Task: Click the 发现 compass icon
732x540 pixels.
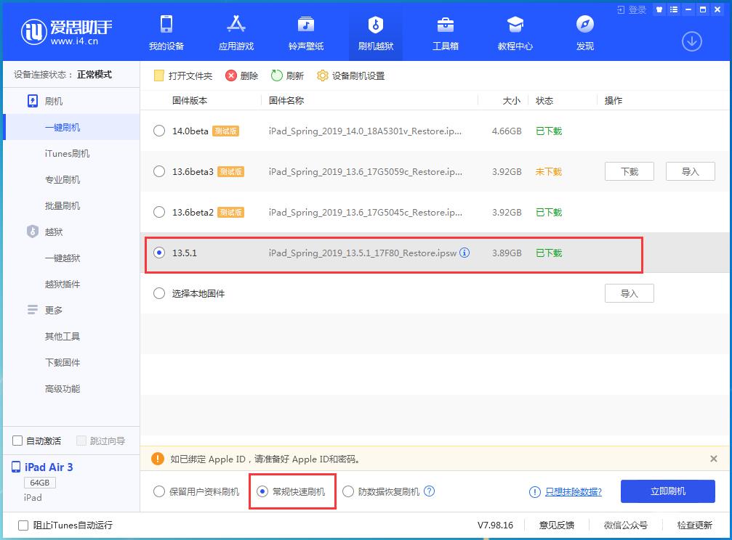Action: click(584, 24)
